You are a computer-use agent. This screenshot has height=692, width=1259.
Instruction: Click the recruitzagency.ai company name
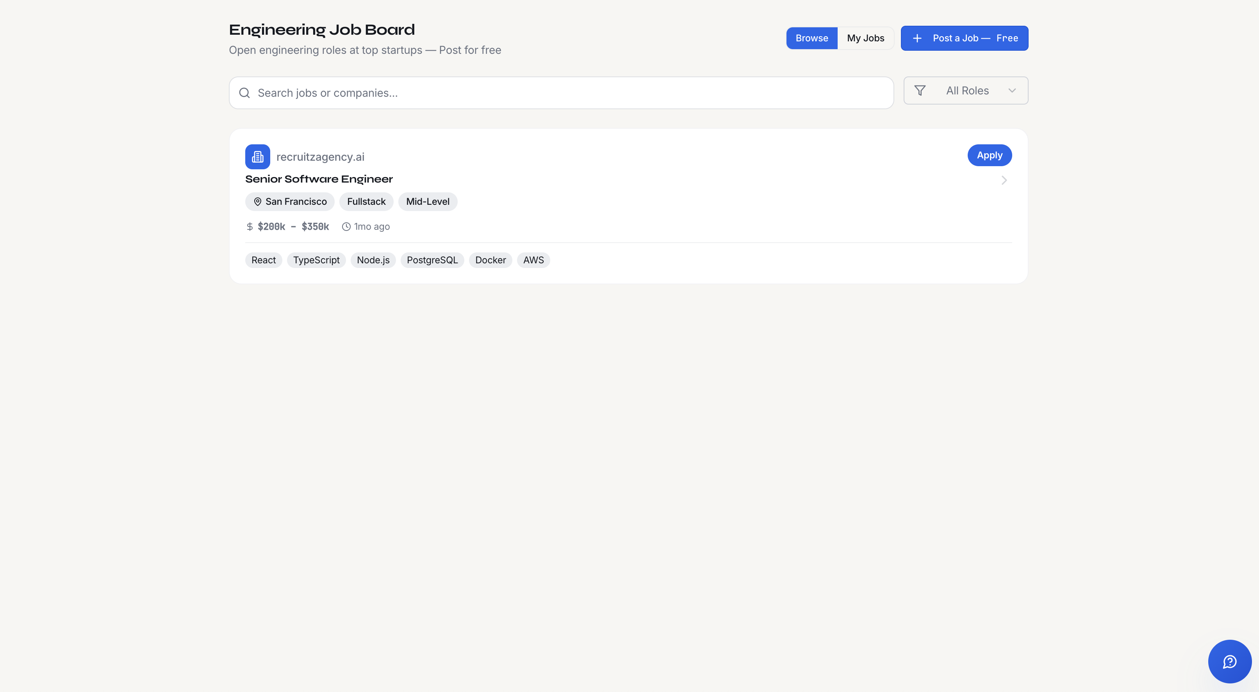320,157
